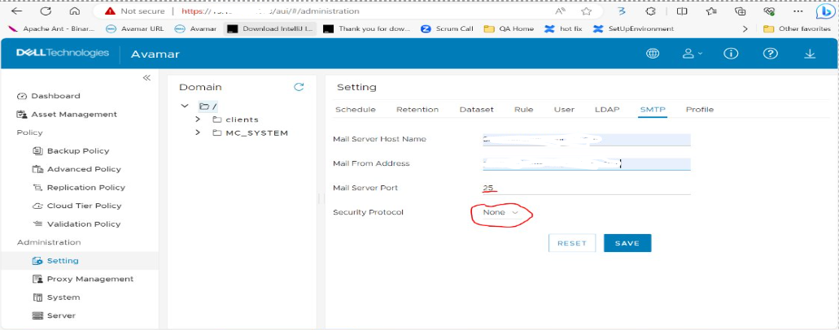Go to browser home page
Viewport: 839px width, 330px height.
coord(75,11)
